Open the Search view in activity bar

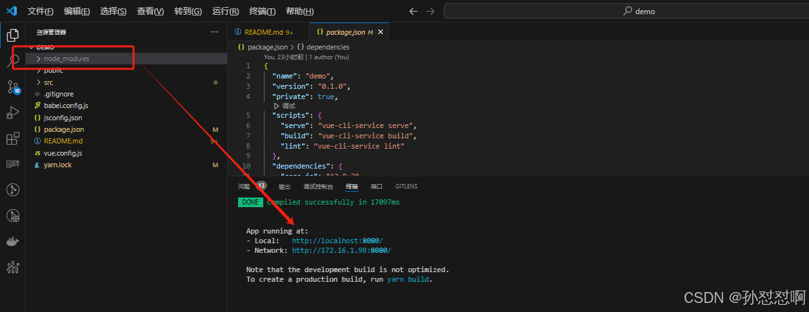(12, 61)
